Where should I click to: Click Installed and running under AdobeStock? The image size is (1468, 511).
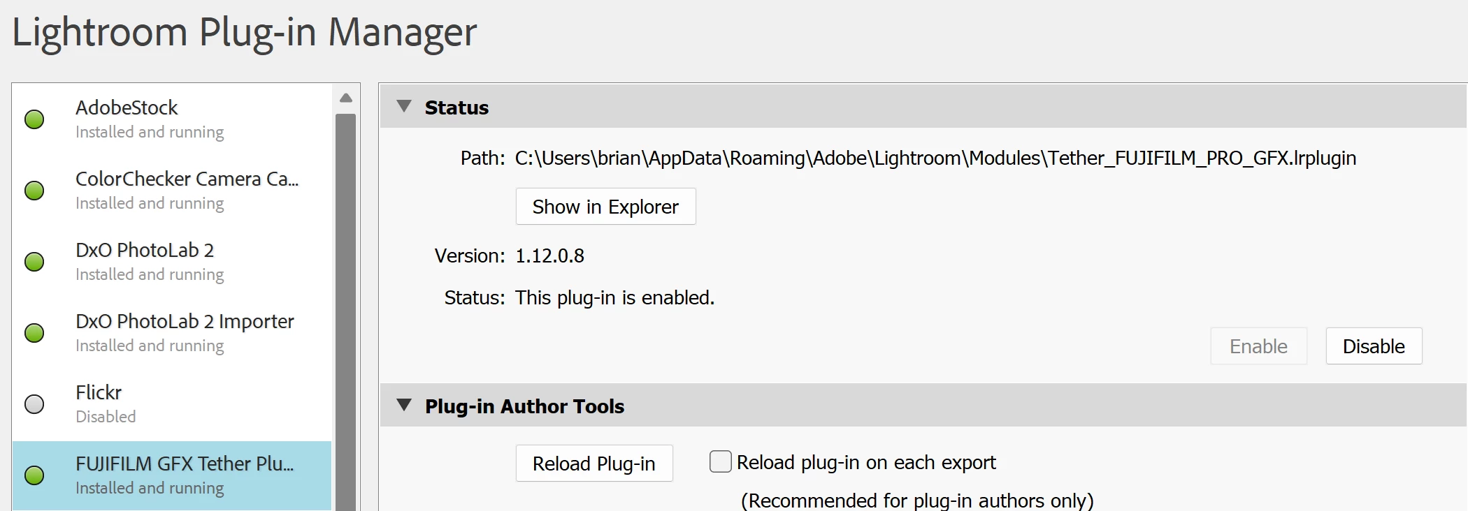pos(150,133)
